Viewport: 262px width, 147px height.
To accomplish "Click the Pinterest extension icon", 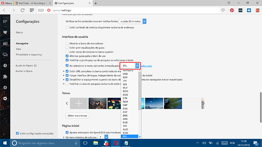I will pos(232,10).
